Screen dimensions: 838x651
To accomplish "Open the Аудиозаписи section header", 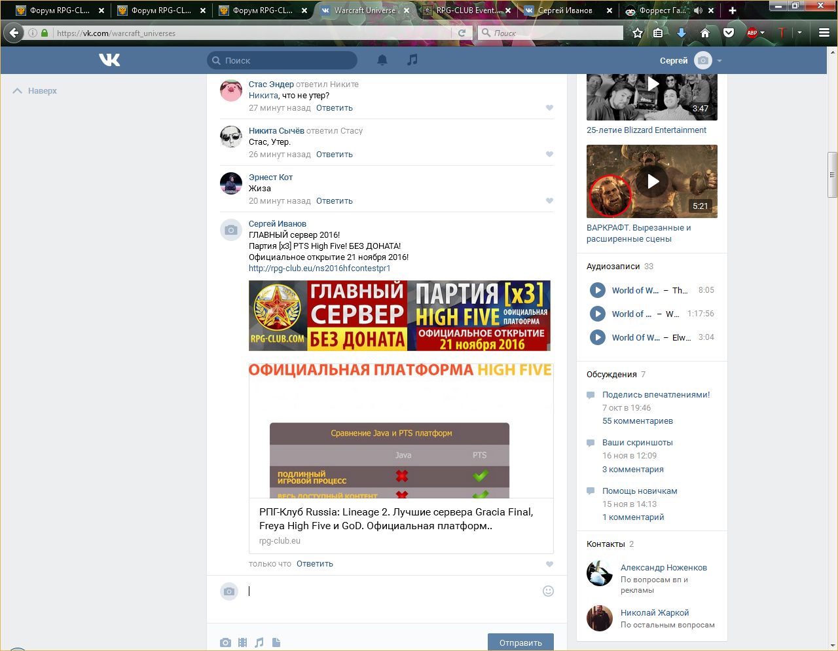I will pos(613,267).
